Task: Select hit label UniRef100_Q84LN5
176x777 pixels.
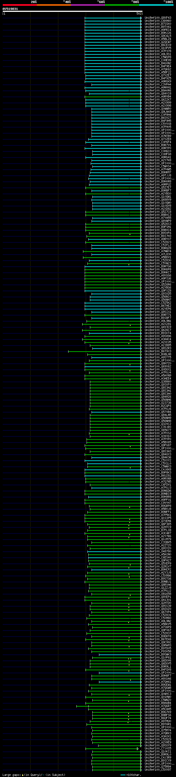Action: click(158, 415)
